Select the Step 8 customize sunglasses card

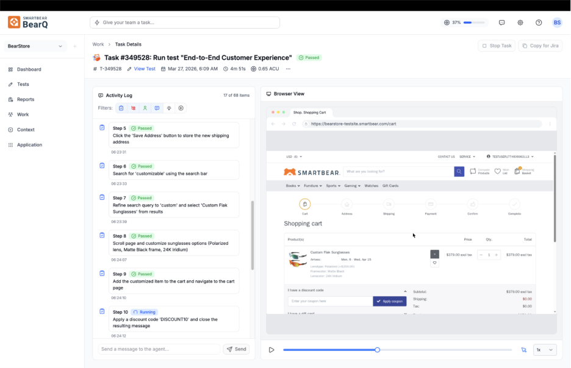(x=174, y=243)
